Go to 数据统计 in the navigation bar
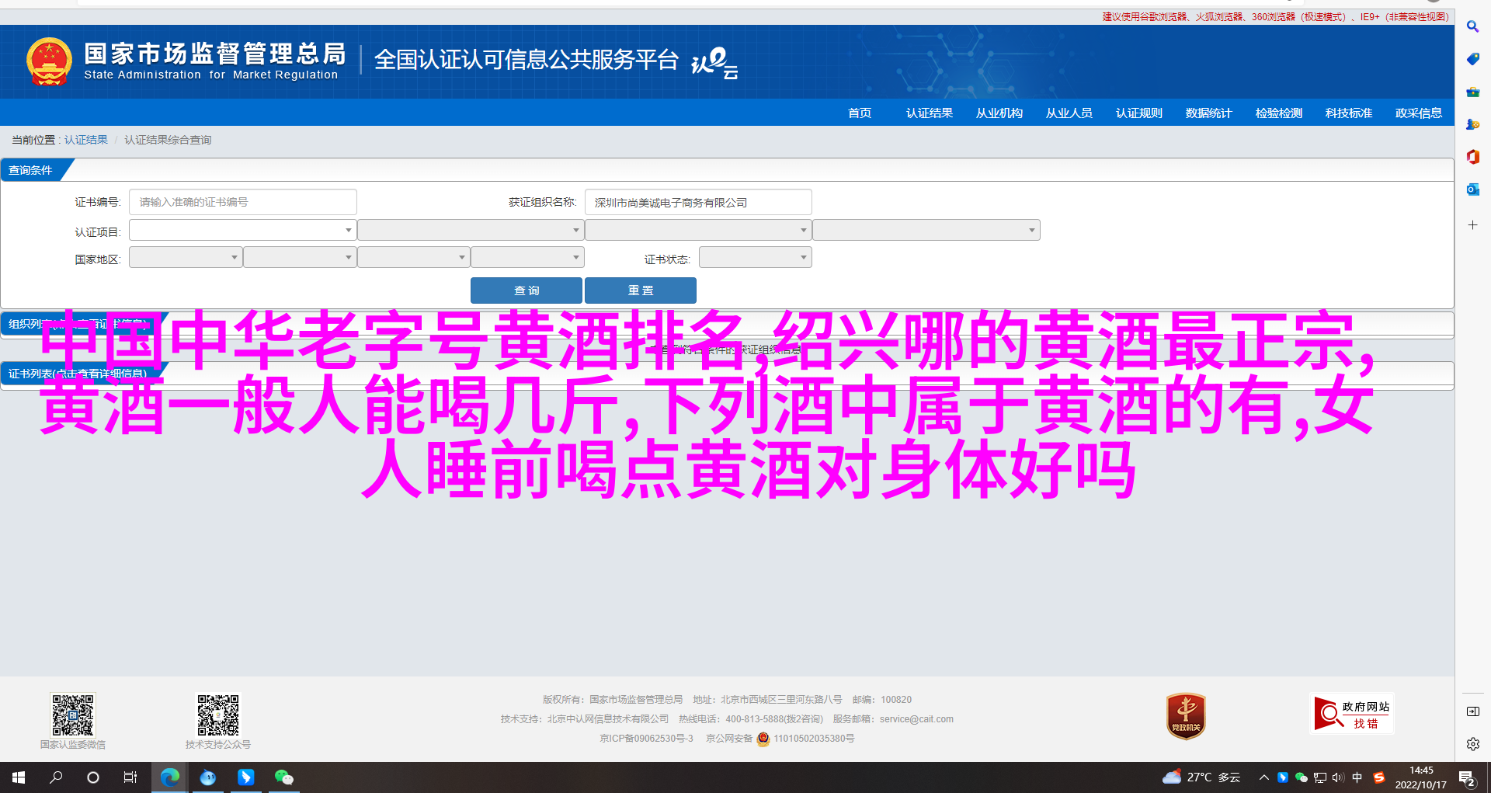The width and height of the screenshot is (1491, 793). click(1208, 113)
